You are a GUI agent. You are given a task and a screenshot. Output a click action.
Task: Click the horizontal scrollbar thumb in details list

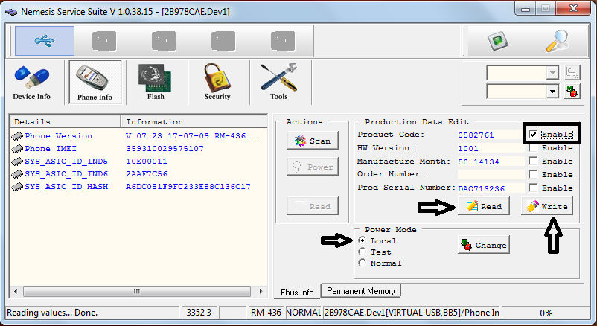137,291
